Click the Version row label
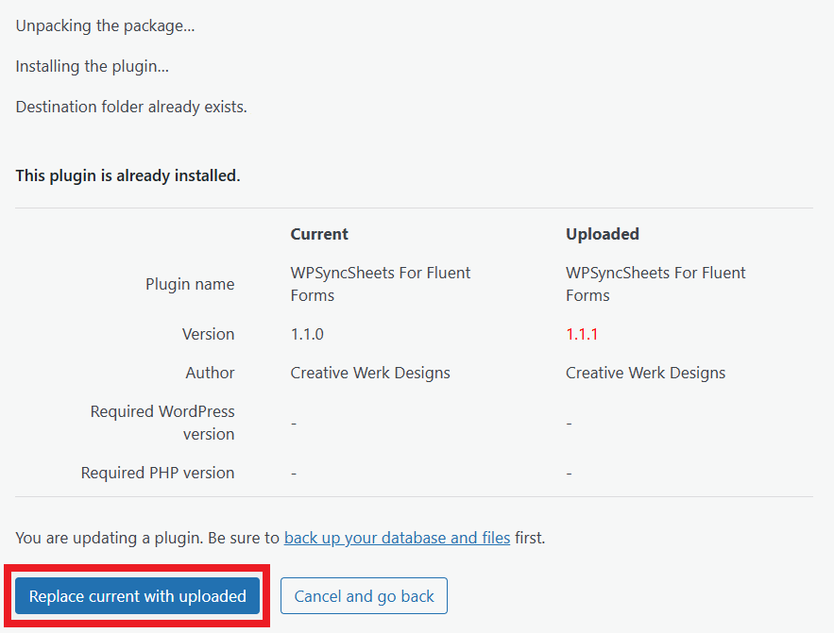This screenshot has height=633, width=834. 208,334
